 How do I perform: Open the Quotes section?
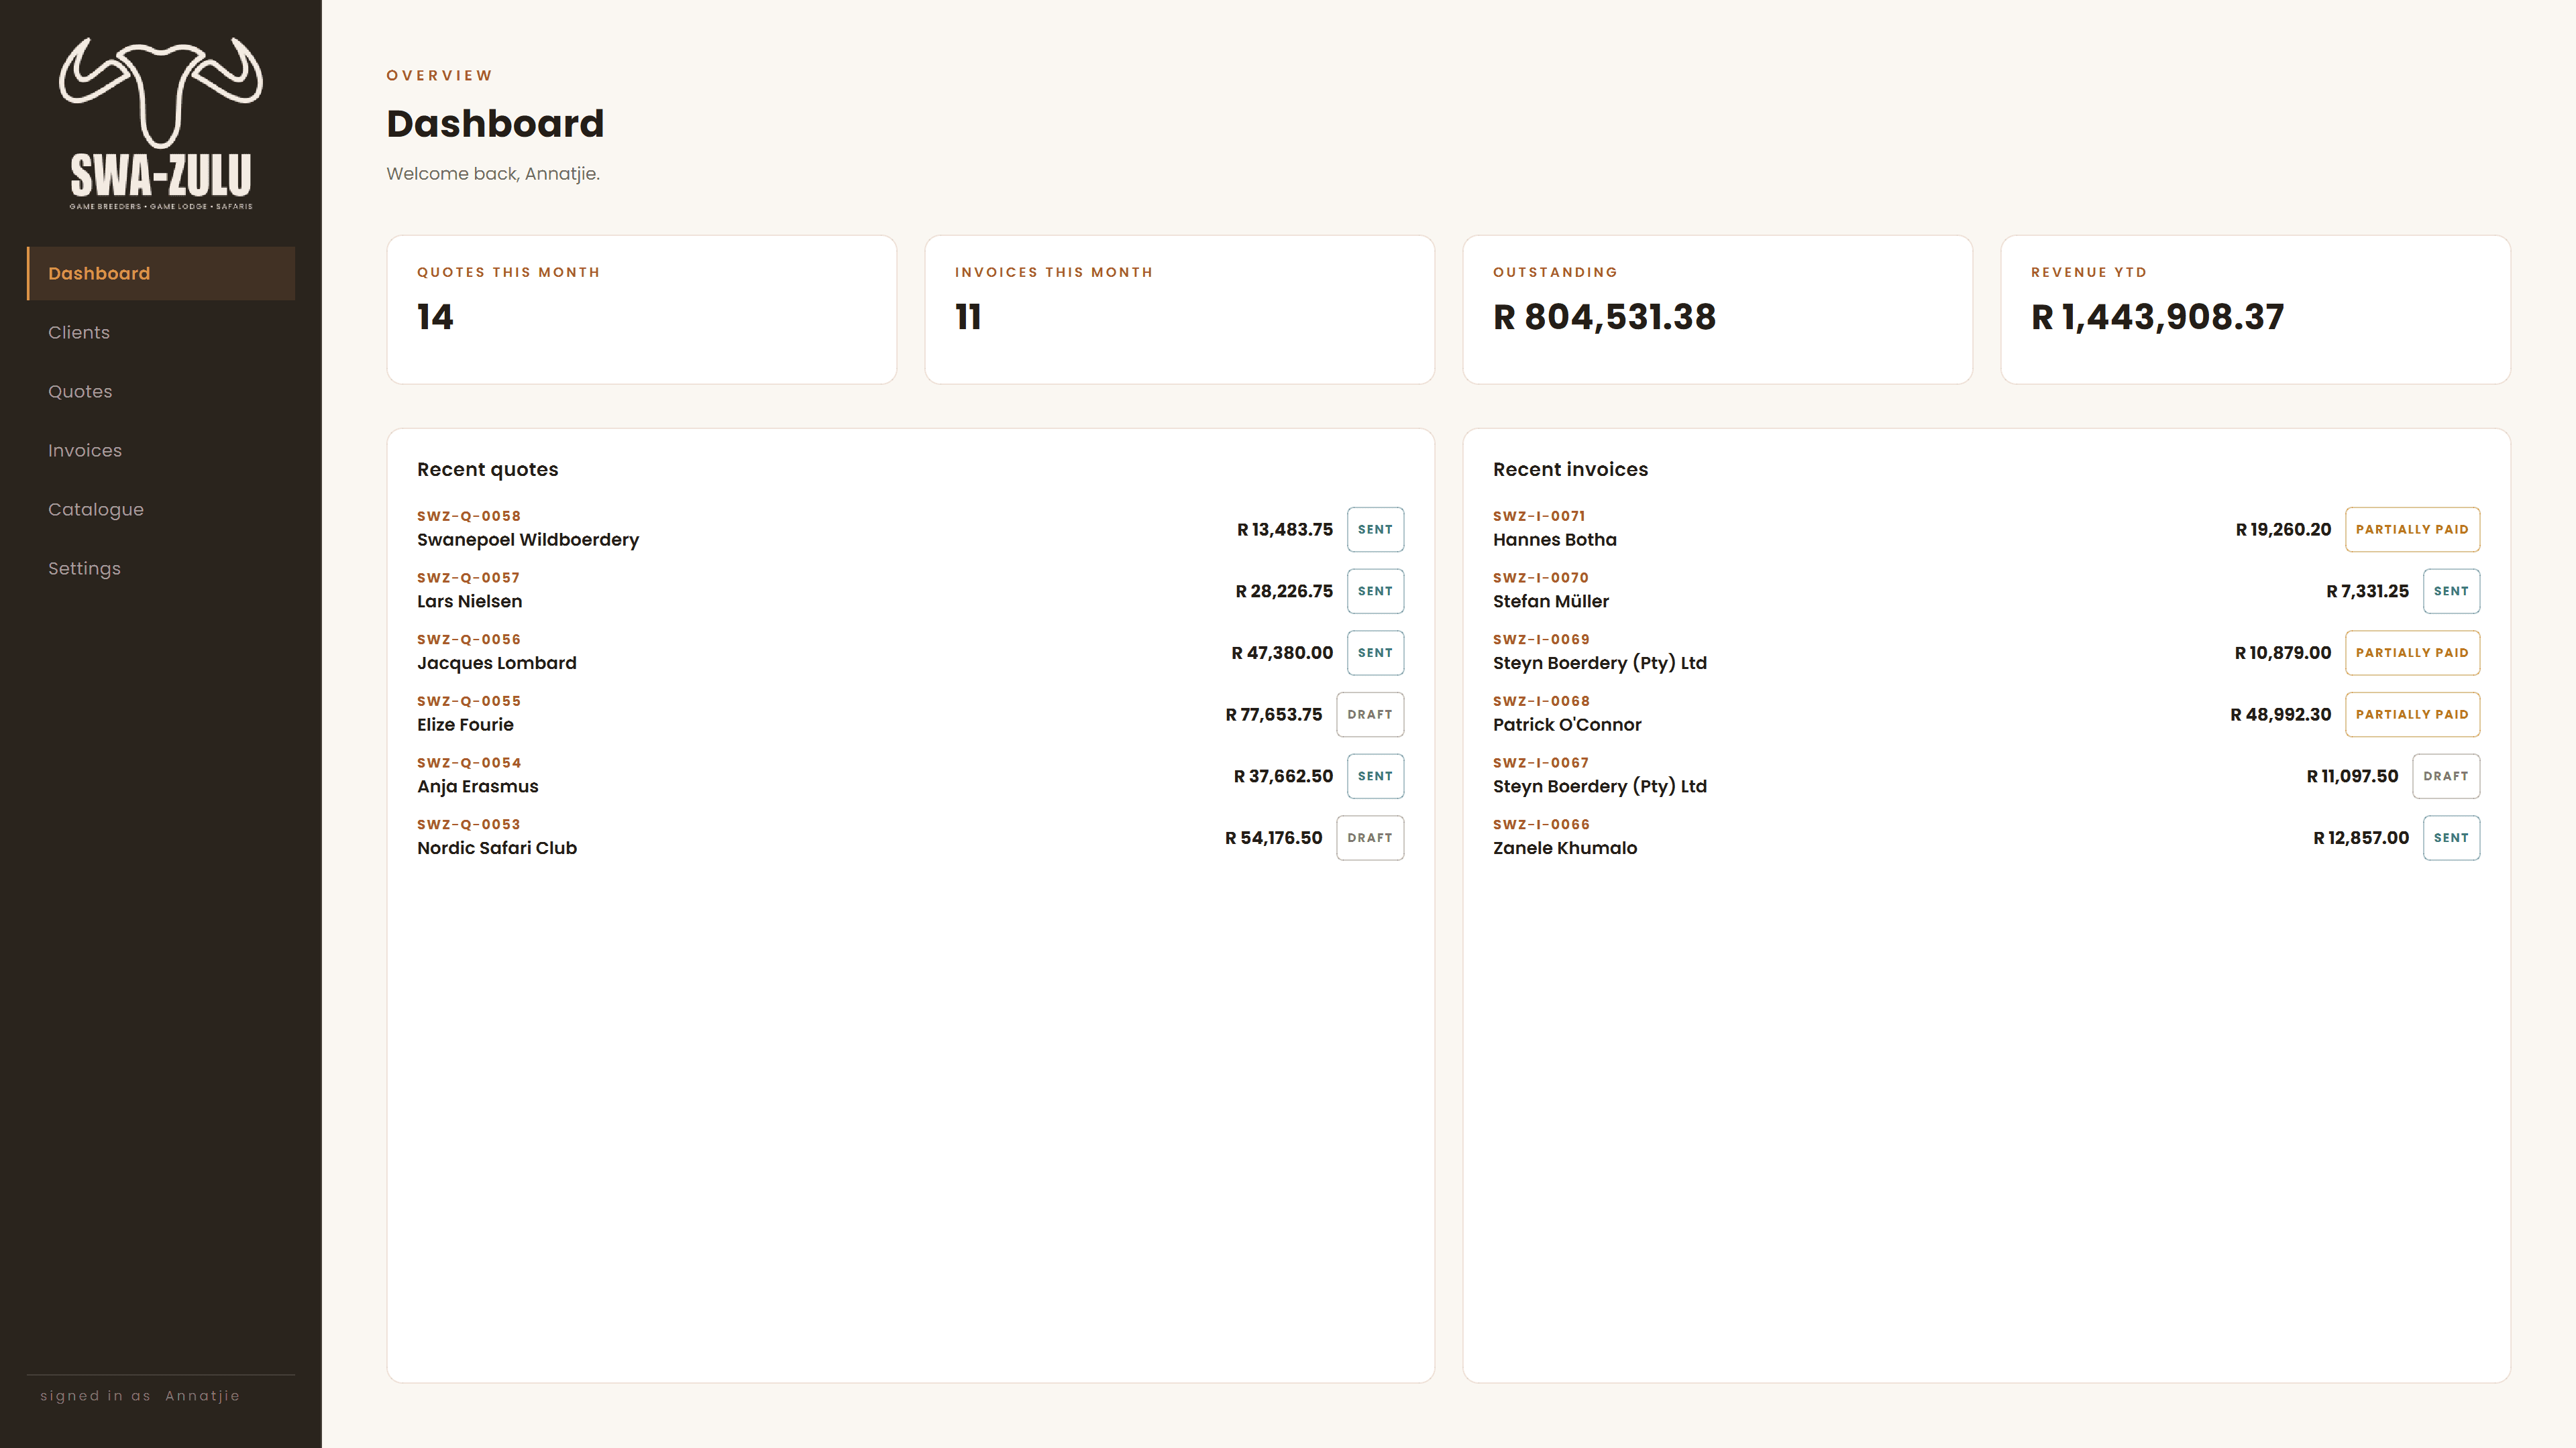pos(161,391)
